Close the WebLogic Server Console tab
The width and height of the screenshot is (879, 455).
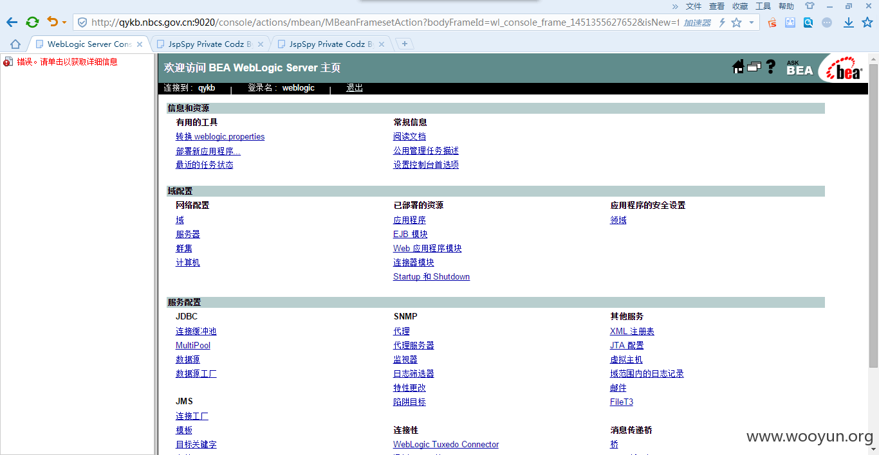pyautogui.click(x=140, y=44)
